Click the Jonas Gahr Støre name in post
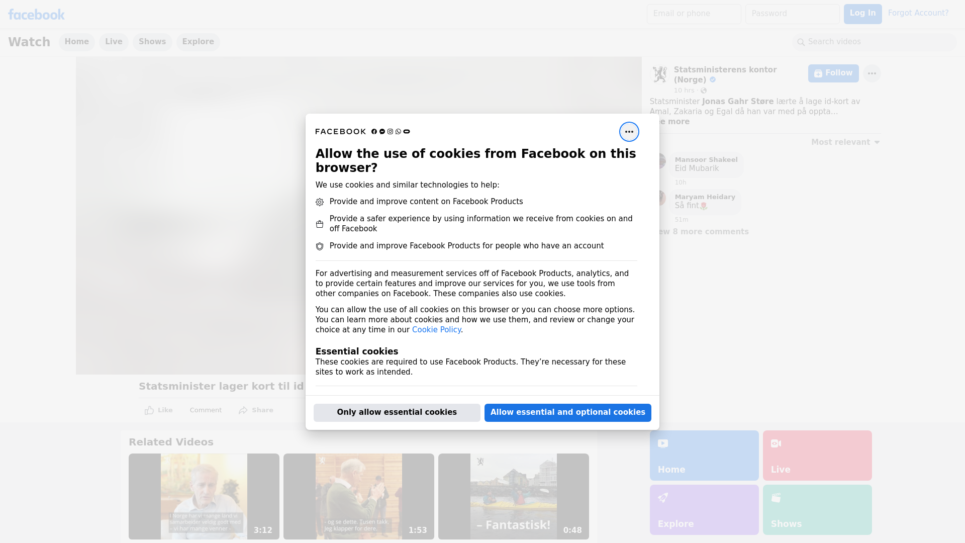This screenshot has height=543, width=965. tap(737, 102)
